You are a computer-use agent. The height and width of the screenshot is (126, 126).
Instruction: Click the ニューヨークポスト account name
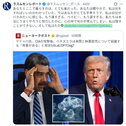click(36, 36)
